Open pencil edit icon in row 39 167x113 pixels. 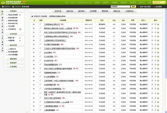(x=155, y=102)
